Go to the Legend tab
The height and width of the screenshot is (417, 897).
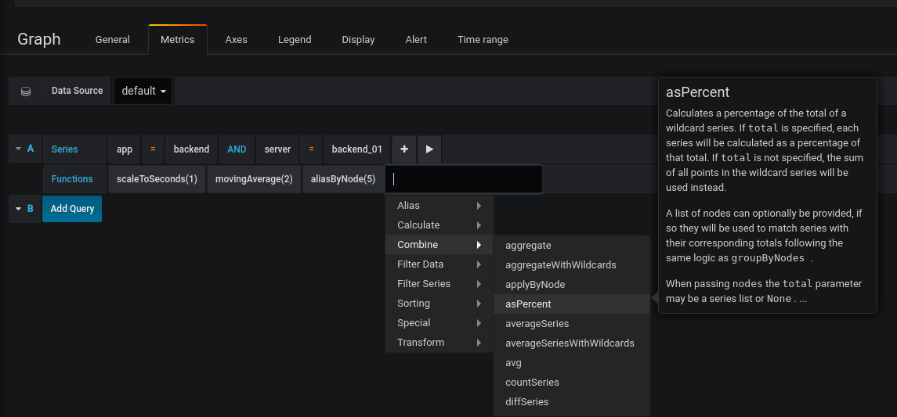click(x=295, y=40)
